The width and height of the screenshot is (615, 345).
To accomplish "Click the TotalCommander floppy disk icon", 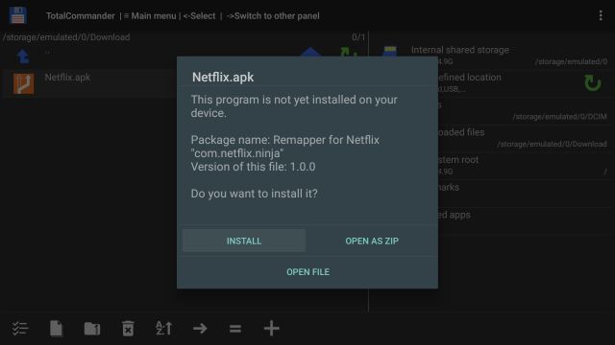I will pos(17,15).
